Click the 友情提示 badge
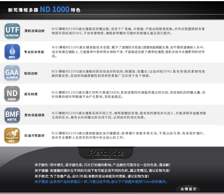 point(188,189)
